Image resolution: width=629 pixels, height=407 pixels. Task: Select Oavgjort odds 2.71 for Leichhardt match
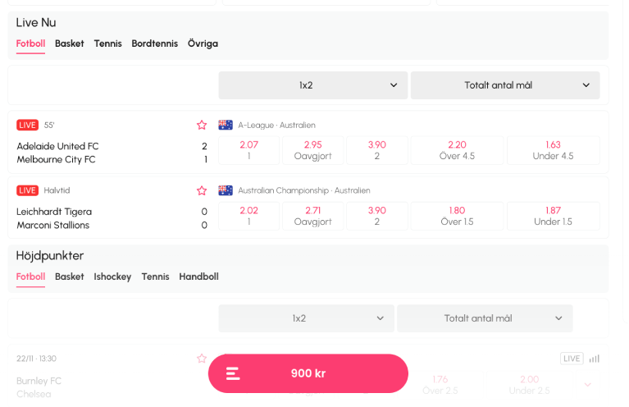[x=313, y=217]
